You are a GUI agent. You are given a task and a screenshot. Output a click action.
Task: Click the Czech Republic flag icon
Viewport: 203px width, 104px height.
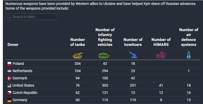click(x=9, y=93)
